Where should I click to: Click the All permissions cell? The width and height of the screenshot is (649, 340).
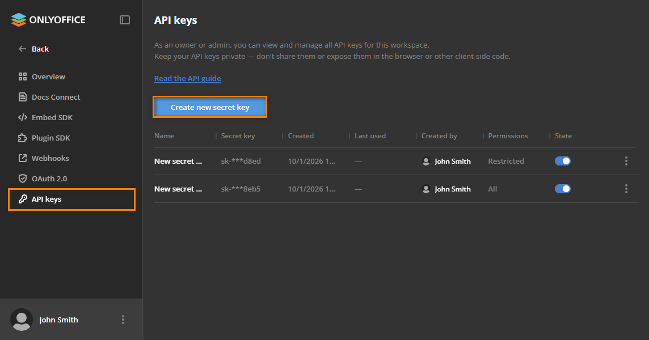pyautogui.click(x=492, y=189)
